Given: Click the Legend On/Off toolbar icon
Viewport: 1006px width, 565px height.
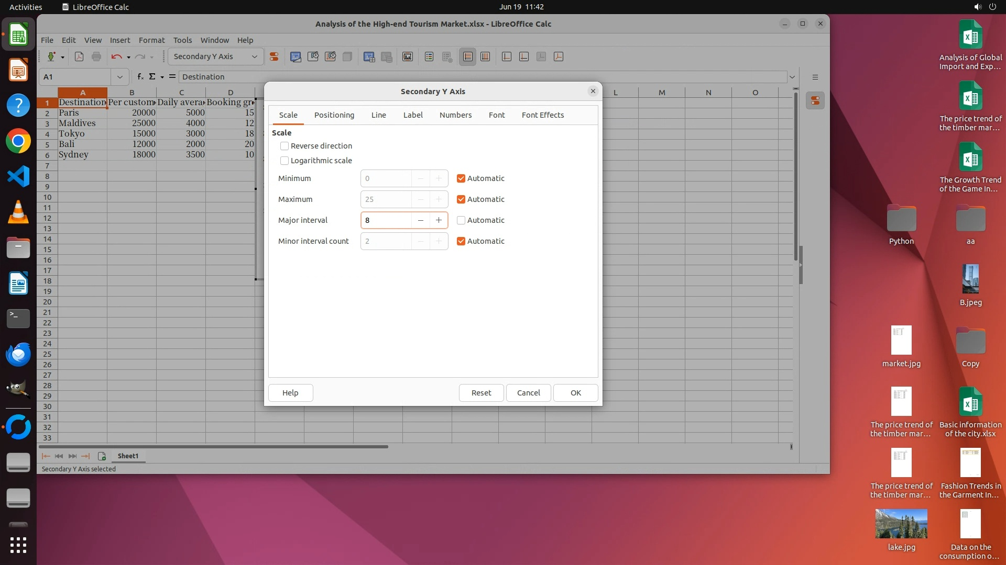Looking at the screenshot, I should pyautogui.click(x=429, y=56).
